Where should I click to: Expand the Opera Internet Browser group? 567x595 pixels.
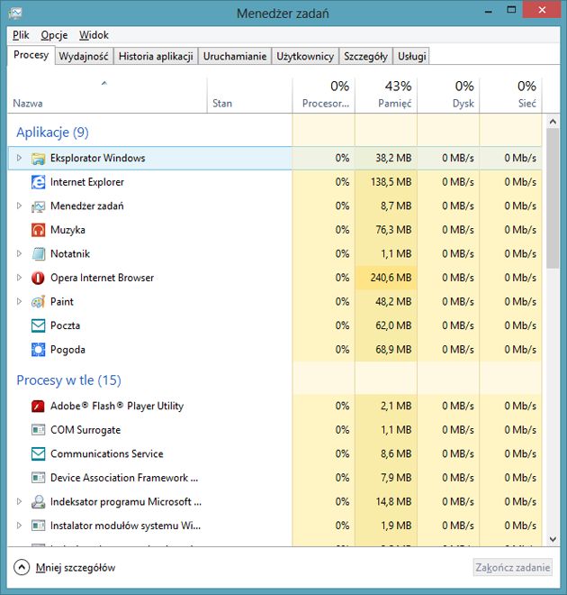point(19,278)
